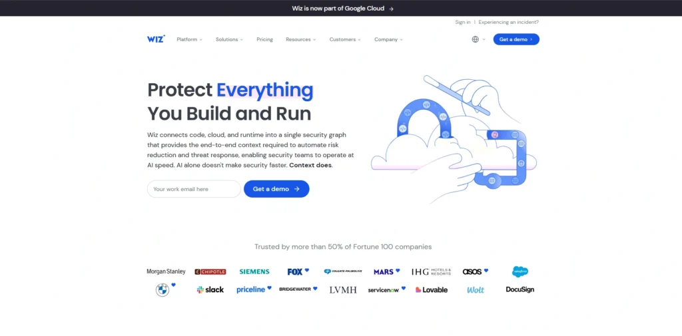The width and height of the screenshot is (682, 336).
Task: Open the Company dropdown menu
Action: (388, 39)
